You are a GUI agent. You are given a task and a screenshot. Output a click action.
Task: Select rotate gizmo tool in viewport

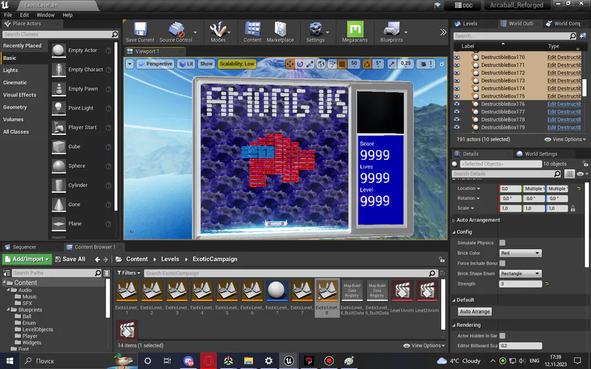(300, 64)
